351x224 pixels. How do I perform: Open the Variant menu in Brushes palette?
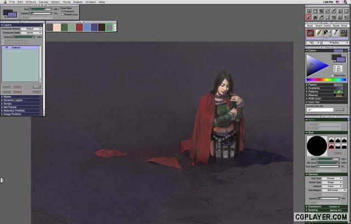[319, 26]
